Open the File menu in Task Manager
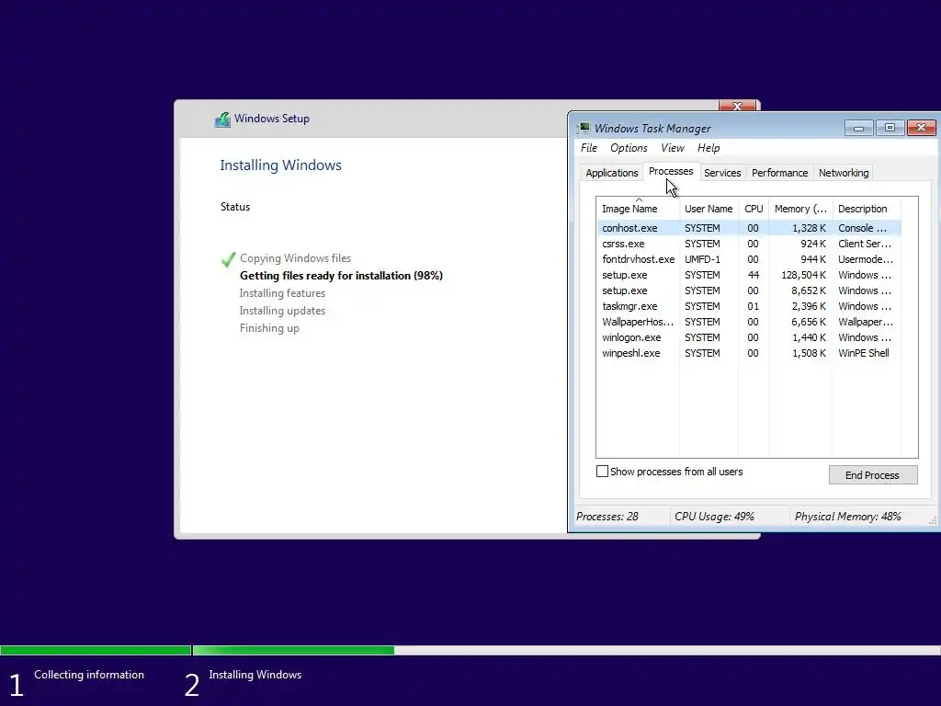941x706 pixels. (589, 148)
